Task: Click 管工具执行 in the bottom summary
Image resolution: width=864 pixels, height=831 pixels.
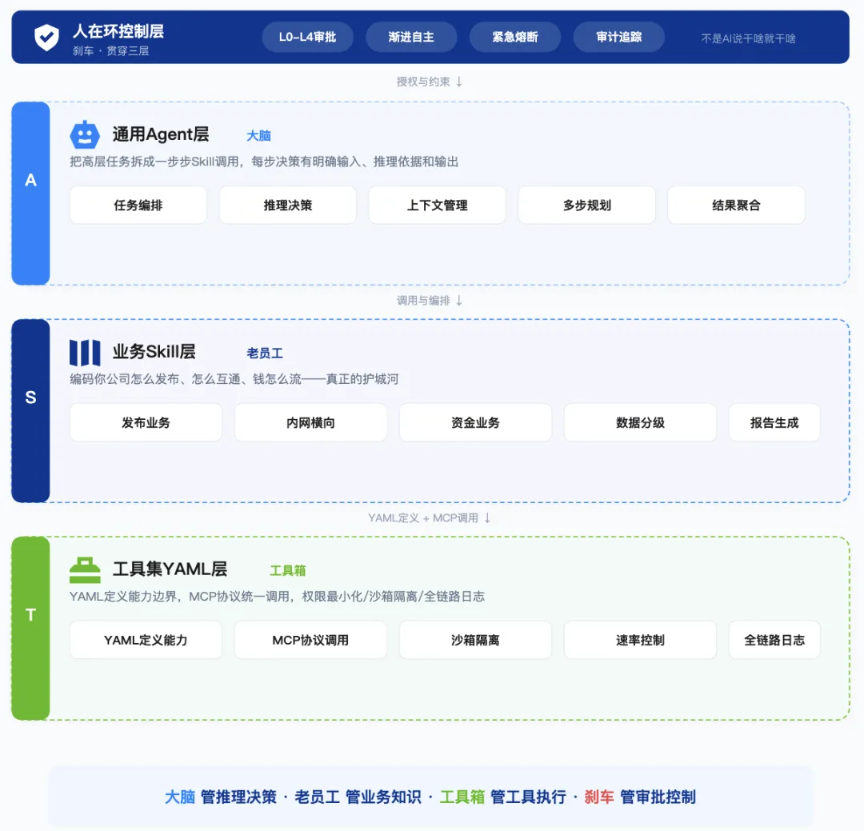Action: pos(528,797)
